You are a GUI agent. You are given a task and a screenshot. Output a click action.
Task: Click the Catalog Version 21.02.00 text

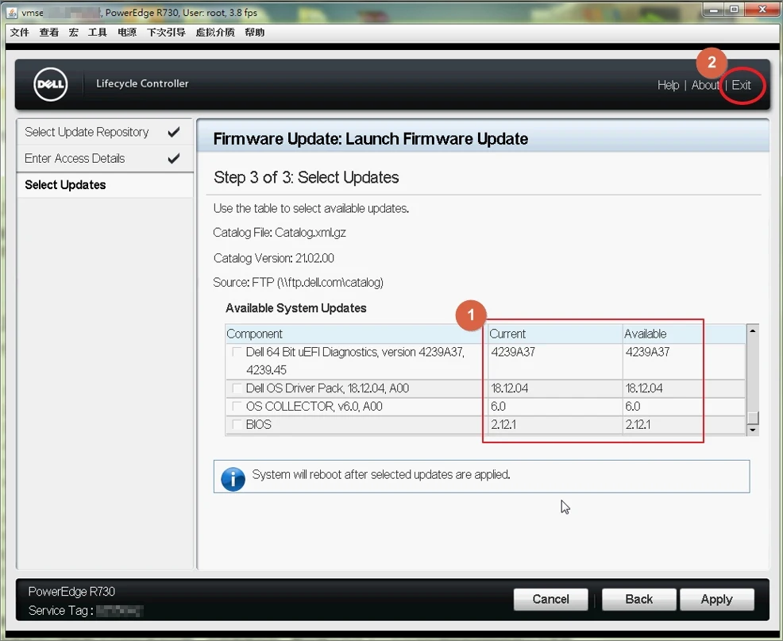click(274, 258)
